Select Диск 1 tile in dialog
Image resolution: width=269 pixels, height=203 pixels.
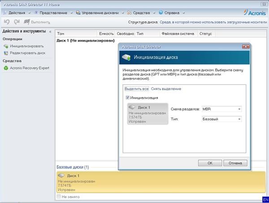[148, 114]
